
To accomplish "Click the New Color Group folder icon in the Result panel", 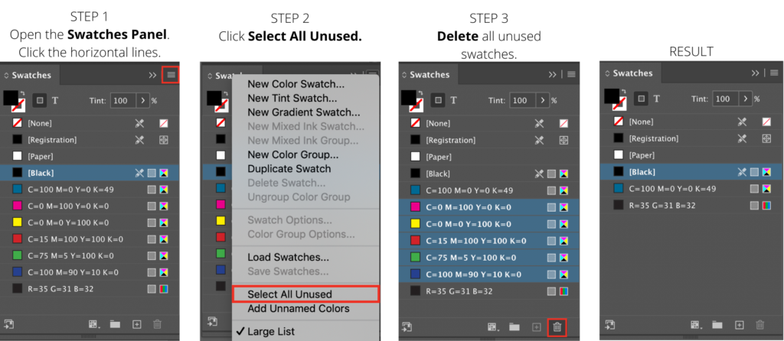I will [717, 325].
